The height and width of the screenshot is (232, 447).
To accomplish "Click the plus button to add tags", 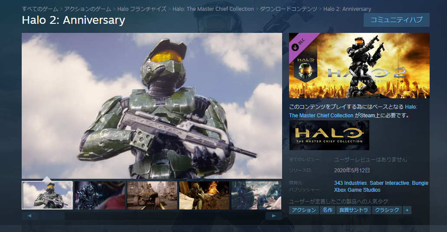I will pos(407,210).
